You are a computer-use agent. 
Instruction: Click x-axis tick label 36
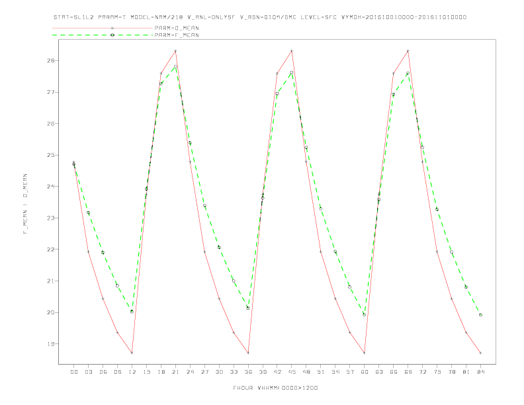point(248,372)
